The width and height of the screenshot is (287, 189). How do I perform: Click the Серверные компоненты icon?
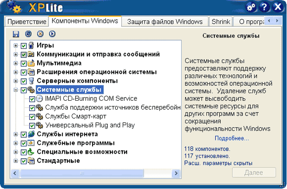(31, 81)
